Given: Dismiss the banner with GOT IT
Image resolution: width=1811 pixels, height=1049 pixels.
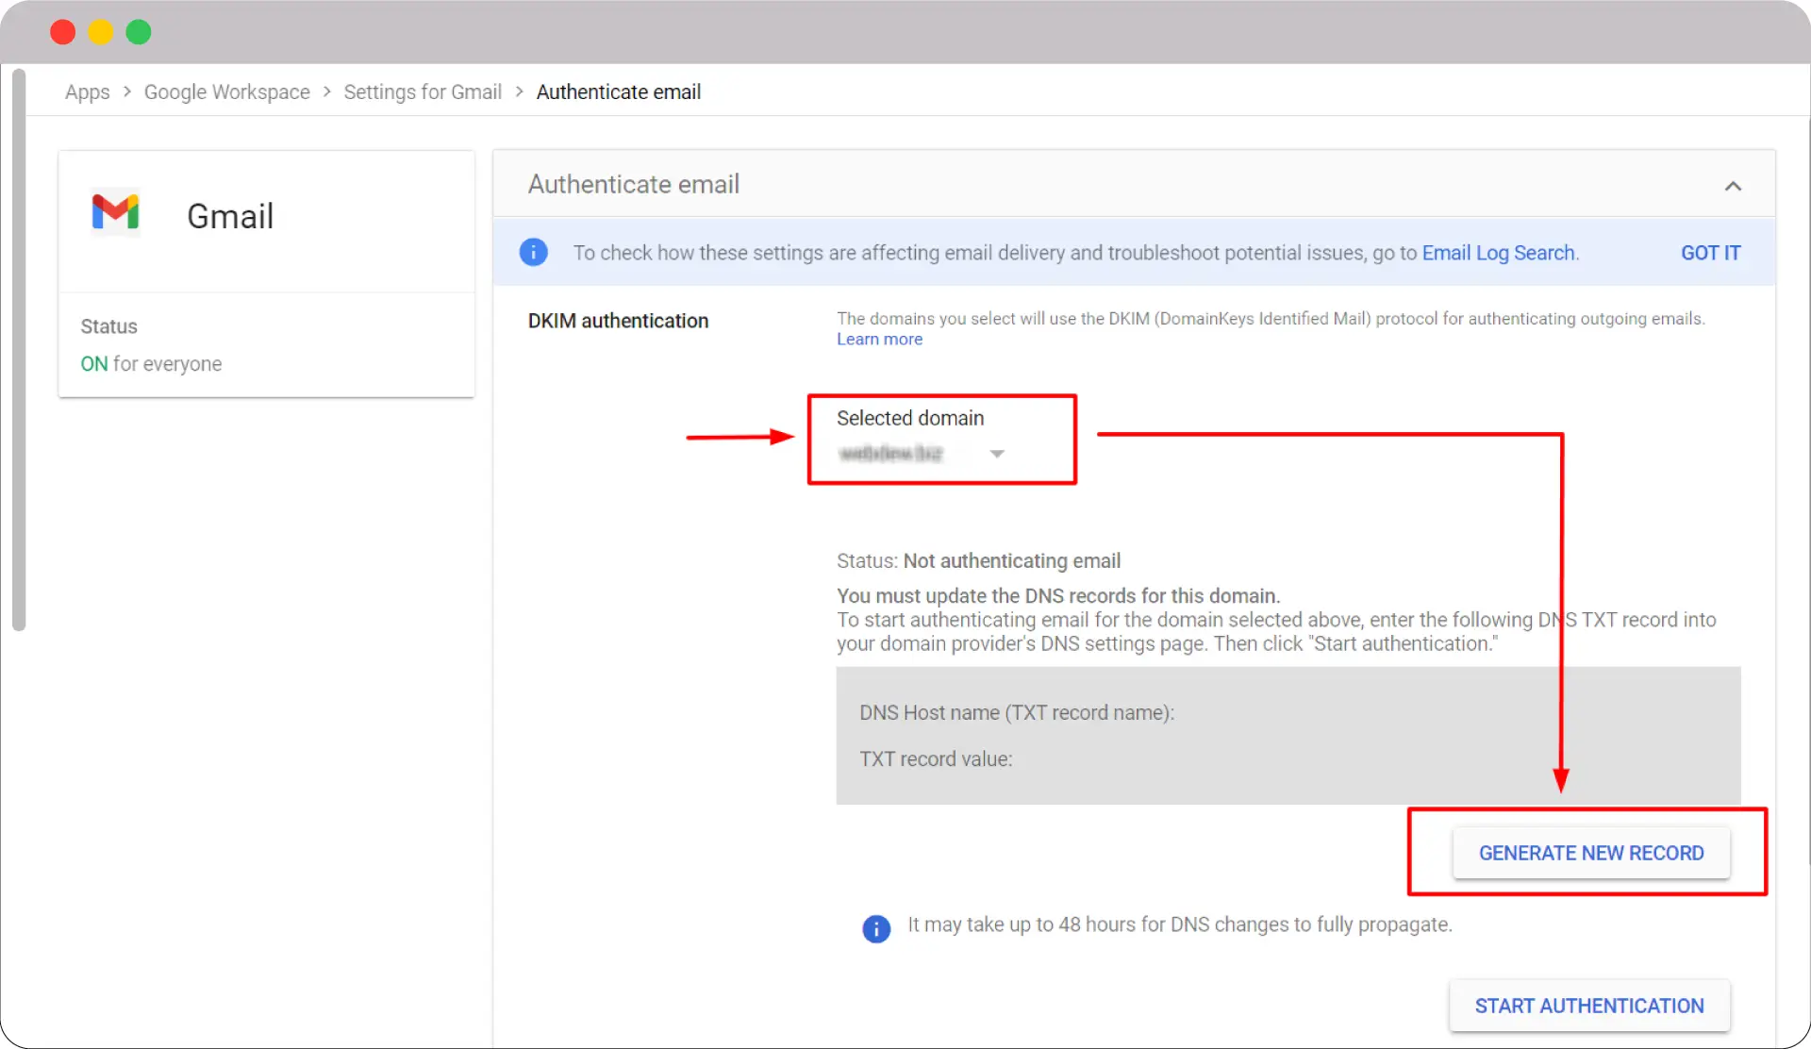Looking at the screenshot, I should pos(1710,252).
